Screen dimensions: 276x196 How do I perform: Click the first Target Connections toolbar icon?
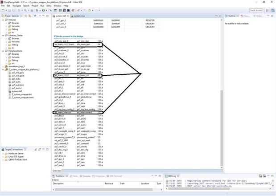pyautogui.click(x=36, y=149)
